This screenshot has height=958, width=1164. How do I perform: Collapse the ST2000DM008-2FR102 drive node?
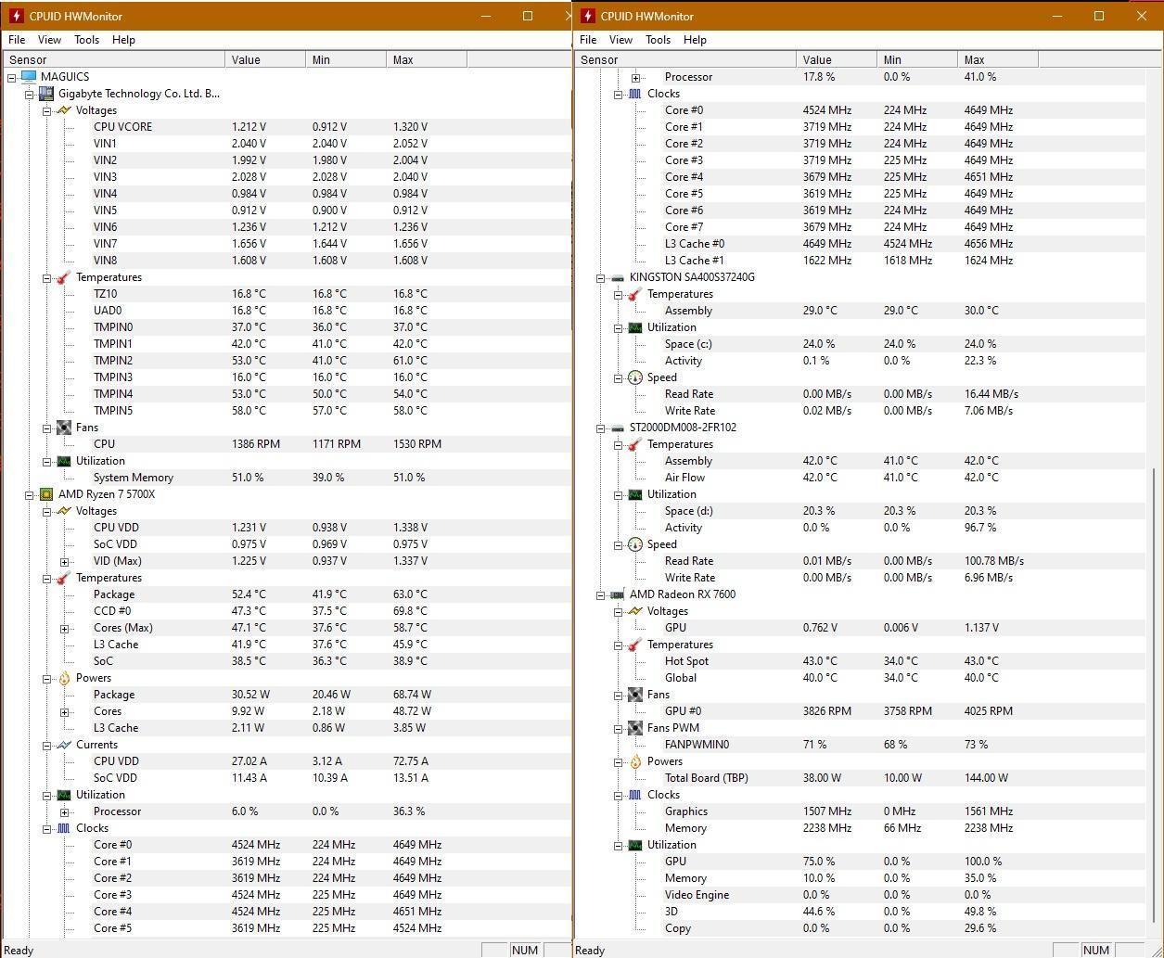point(600,428)
